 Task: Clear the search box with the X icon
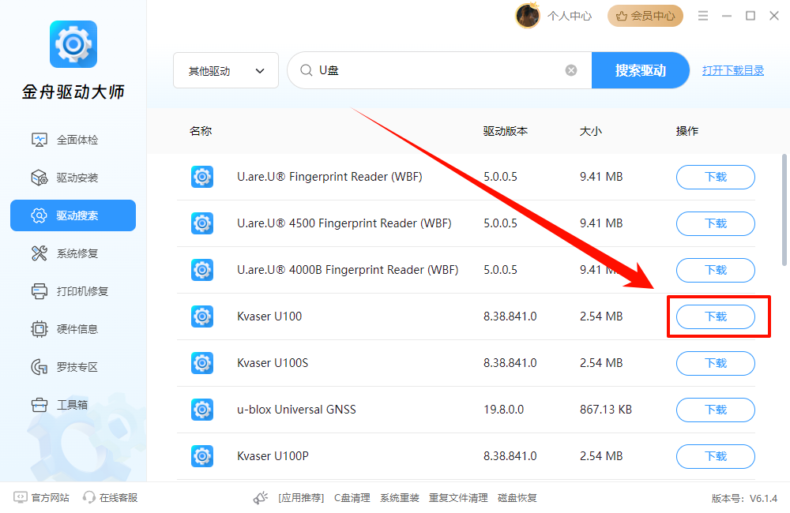point(571,70)
